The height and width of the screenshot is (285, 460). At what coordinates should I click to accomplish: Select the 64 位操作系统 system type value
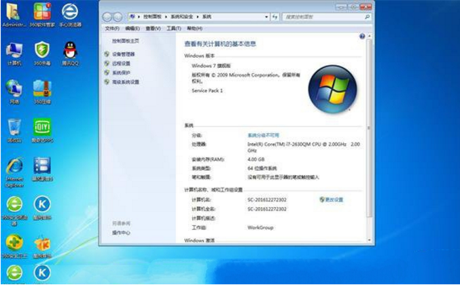262,168
